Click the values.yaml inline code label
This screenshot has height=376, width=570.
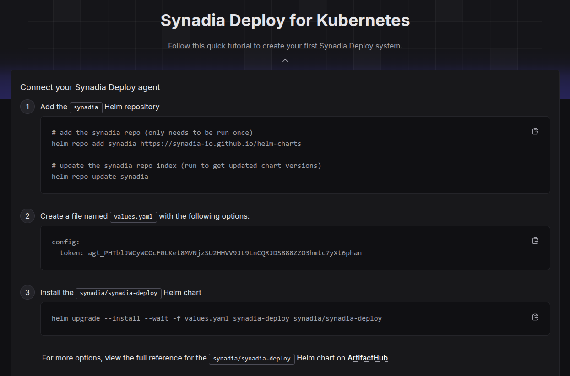[x=133, y=216]
